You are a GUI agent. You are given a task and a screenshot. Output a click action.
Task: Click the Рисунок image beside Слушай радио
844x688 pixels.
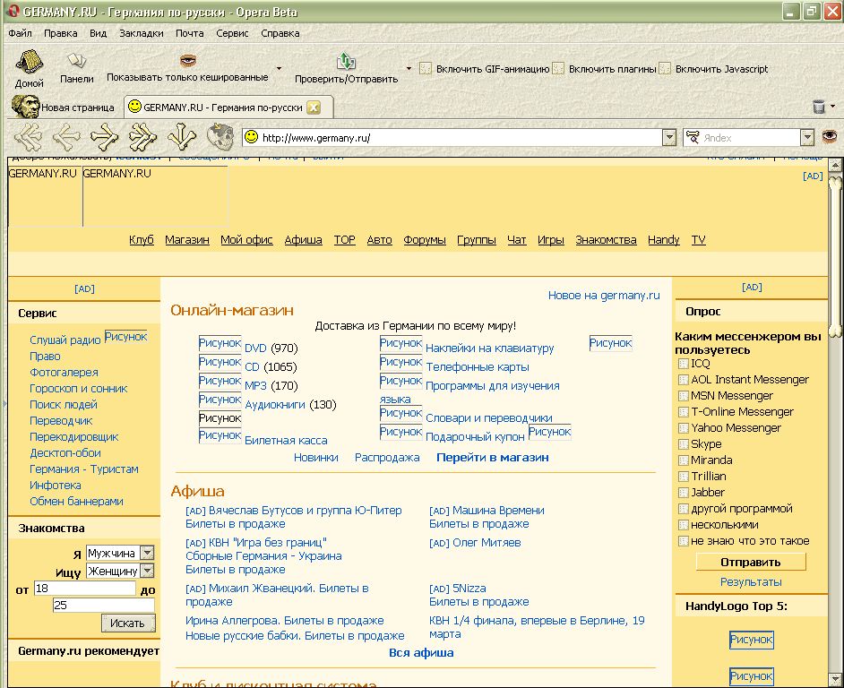(126, 337)
